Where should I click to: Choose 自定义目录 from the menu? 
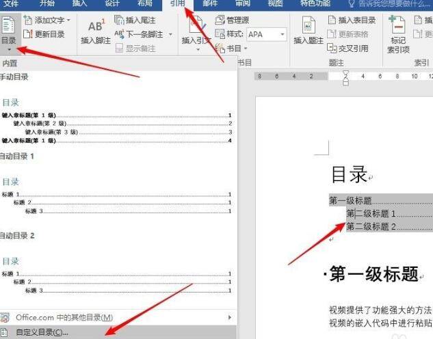pos(41,333)
